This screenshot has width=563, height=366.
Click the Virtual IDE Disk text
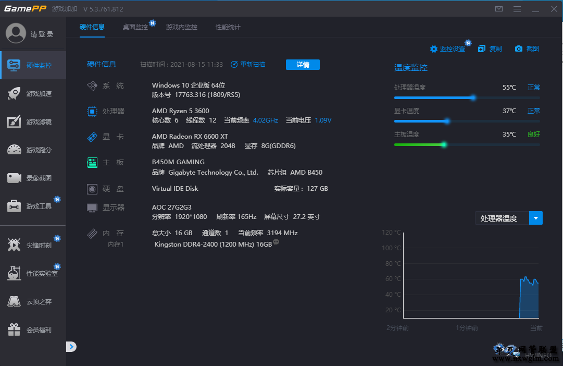(175, 188)
